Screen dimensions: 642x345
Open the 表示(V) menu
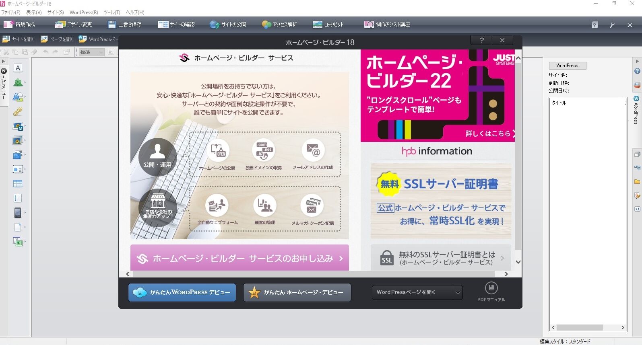34,12
